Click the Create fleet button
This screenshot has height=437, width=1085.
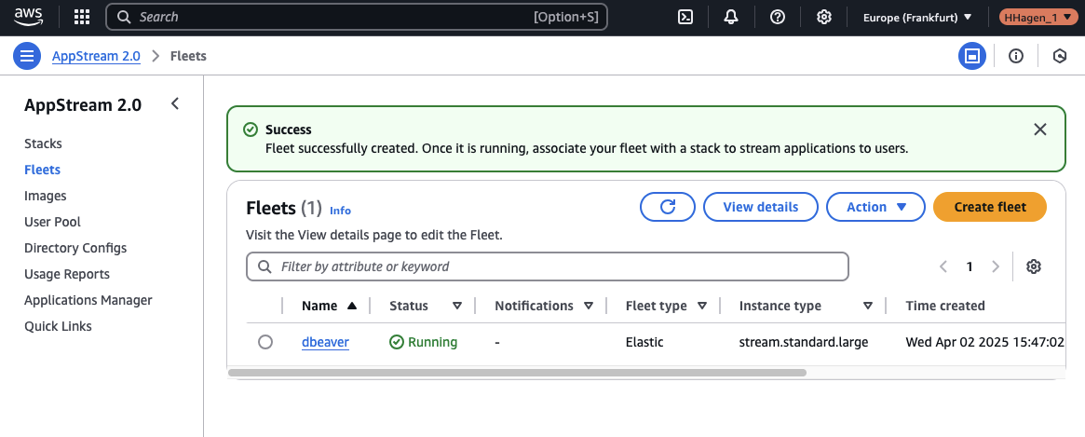(x=989, y=207)
